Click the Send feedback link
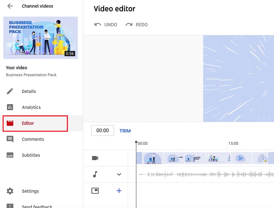This screenshot has width=274, height=208. (37, 206)
